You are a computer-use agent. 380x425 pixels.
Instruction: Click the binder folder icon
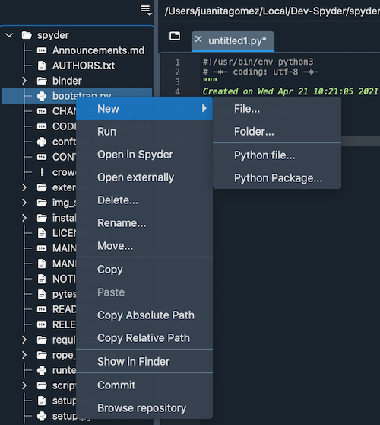pyautogui.click(x=42, y=81)
